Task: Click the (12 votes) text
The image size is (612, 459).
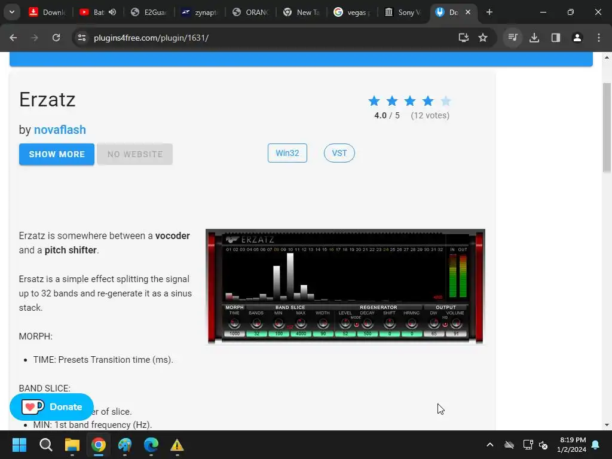Action: tap(430, 115)
